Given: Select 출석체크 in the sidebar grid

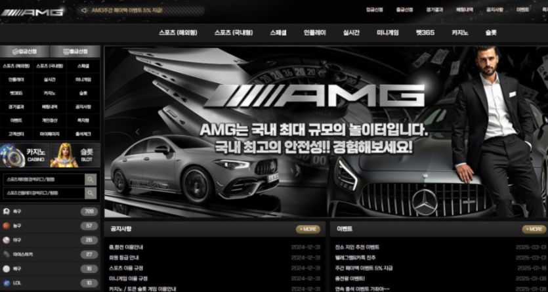Looking at the screenshot, I should coord(83,134).
